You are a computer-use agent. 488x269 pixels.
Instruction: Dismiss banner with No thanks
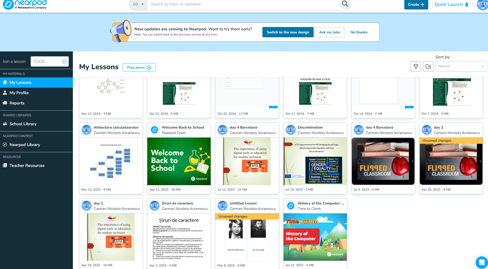pyautogui.click(x=359, y=32)
